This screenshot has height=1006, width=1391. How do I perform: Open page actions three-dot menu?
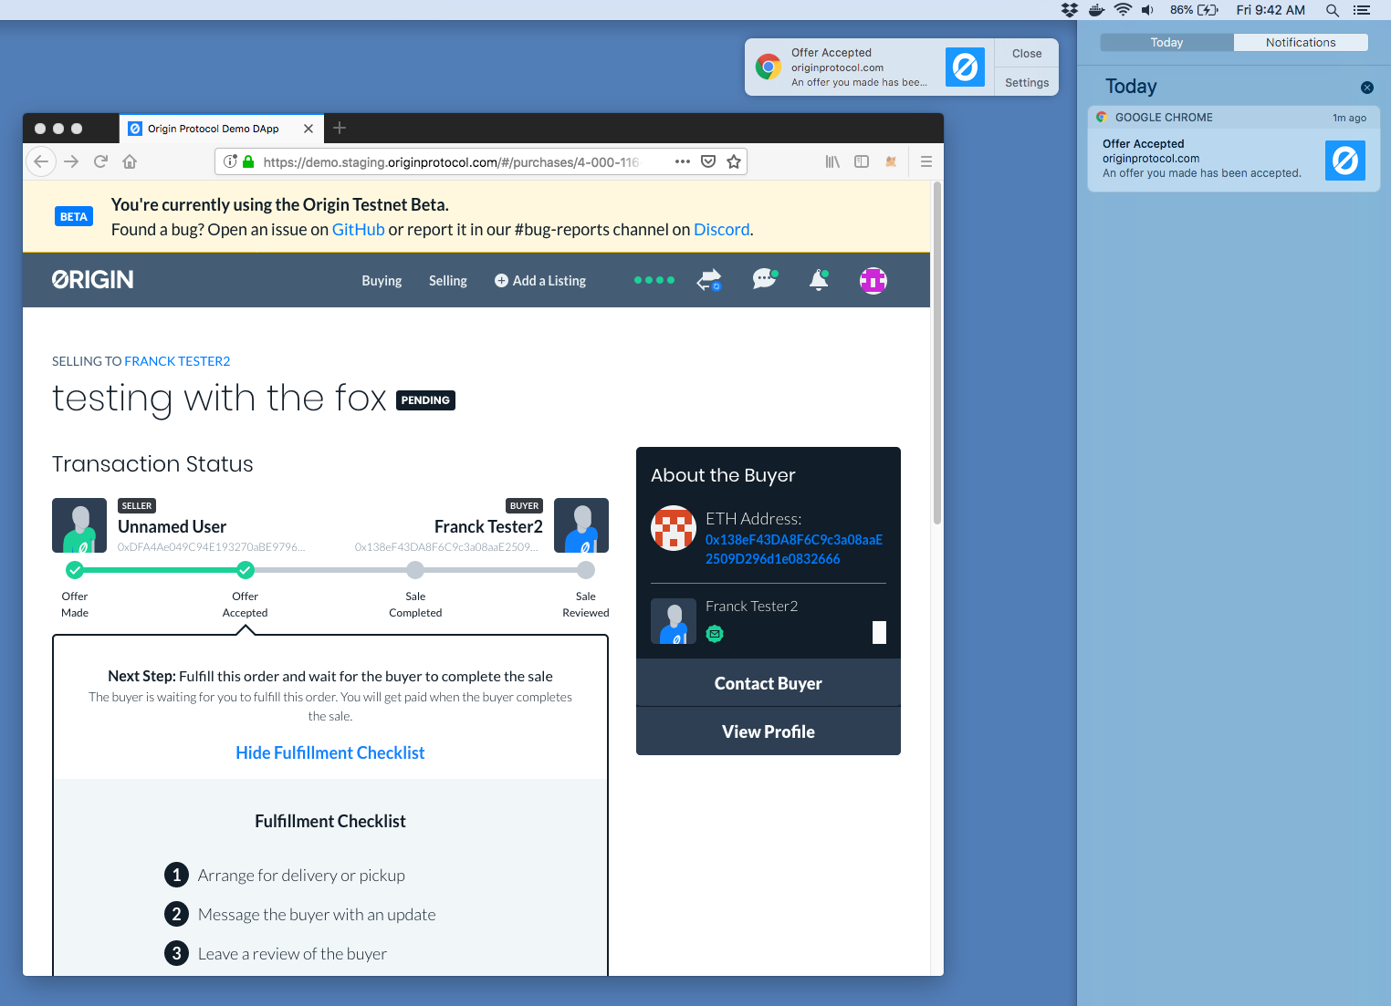click(682, 161)
